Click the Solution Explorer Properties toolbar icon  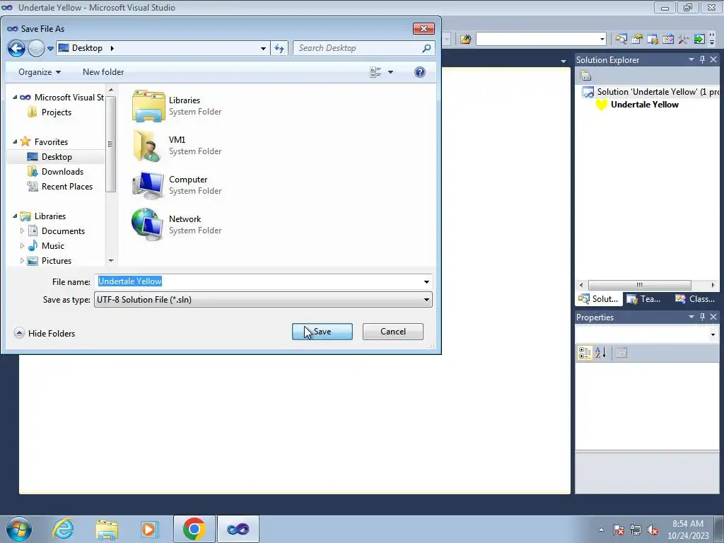(x=585, y=75)
